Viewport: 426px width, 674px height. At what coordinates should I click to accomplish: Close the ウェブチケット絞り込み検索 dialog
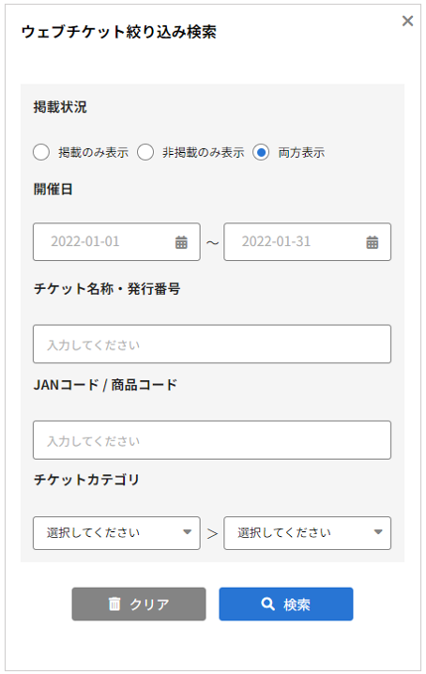407,21
